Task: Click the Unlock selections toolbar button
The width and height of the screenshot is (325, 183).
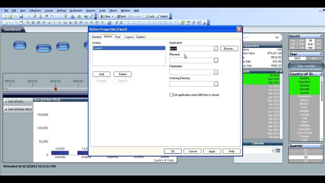Action: [x=162, y=16]
